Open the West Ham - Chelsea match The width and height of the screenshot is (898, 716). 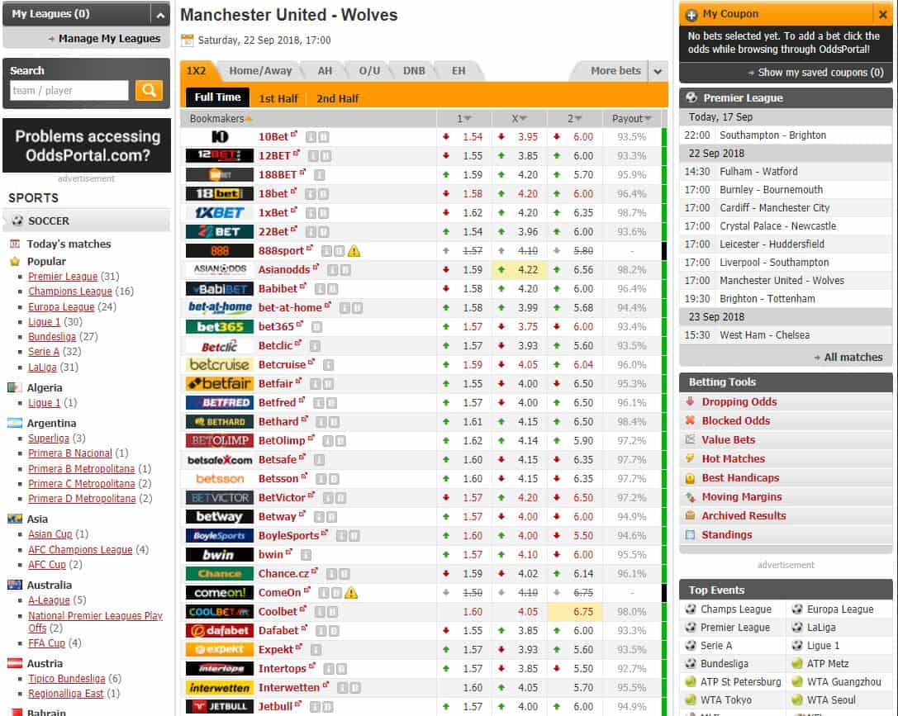point(764,334)
